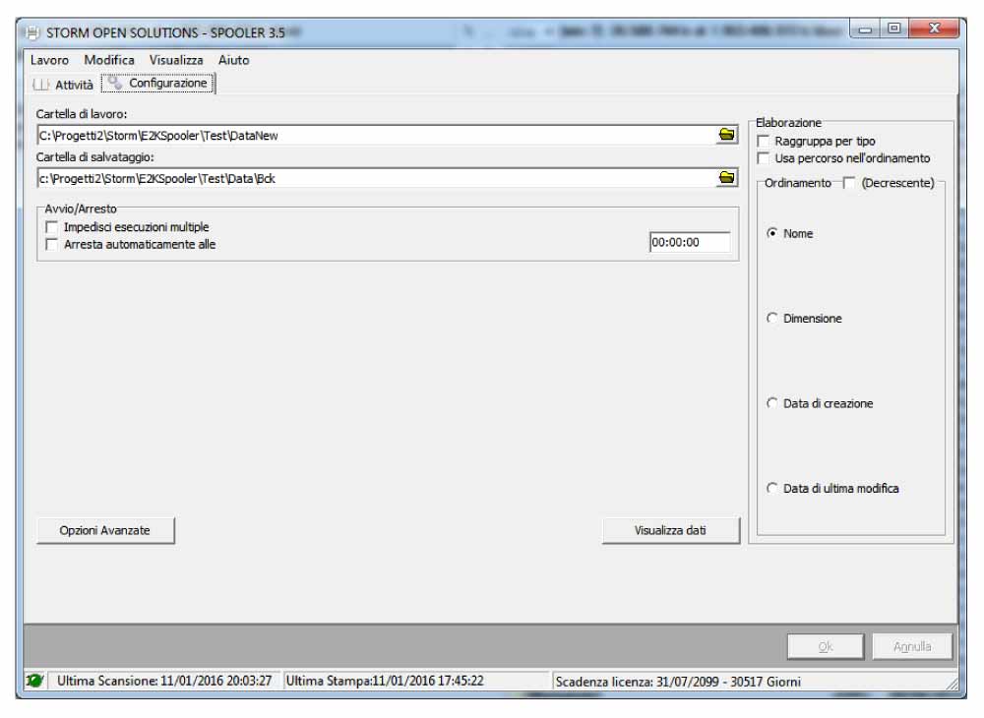The width and height of the screenshot is (984, 718).
Task: Open the Modifica menu
Action: pos(109,60)
